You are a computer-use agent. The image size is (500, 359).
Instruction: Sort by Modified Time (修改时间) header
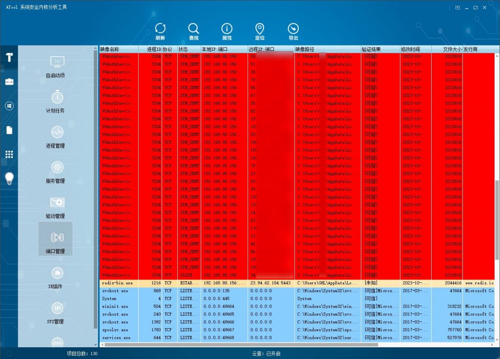(416, 49)
